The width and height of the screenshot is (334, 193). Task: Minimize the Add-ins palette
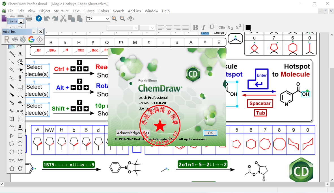(34, 32)
